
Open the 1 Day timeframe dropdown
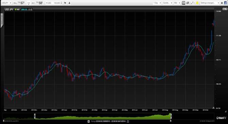[x=157, y=3]
